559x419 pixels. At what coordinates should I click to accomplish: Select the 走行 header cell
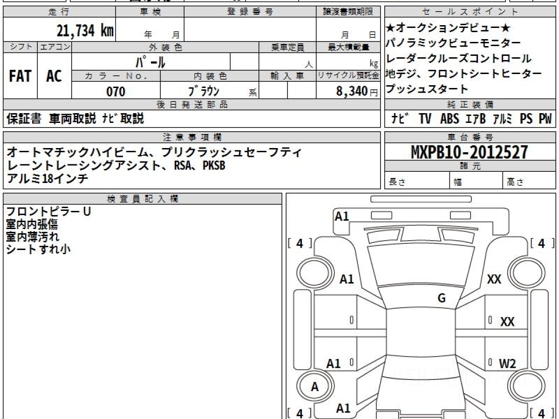59,12
